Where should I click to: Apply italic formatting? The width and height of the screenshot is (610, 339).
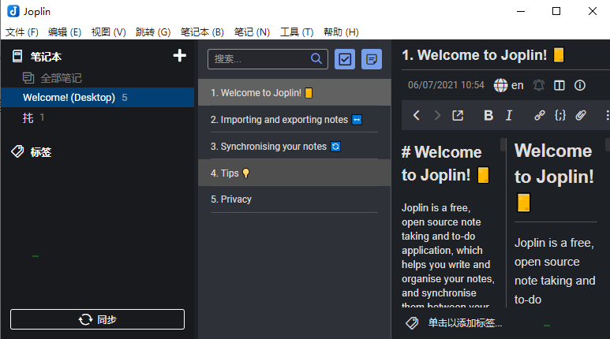[509, 115]
